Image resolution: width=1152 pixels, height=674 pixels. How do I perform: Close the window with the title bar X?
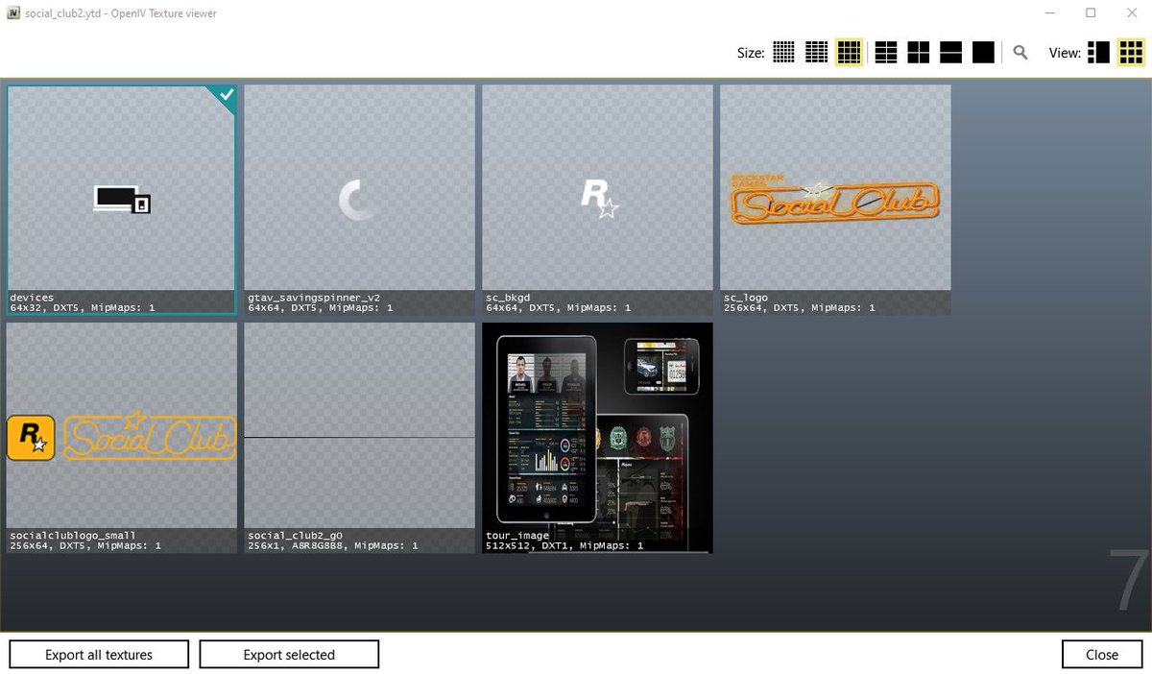pyautogui.click(x=1134, y=12)
